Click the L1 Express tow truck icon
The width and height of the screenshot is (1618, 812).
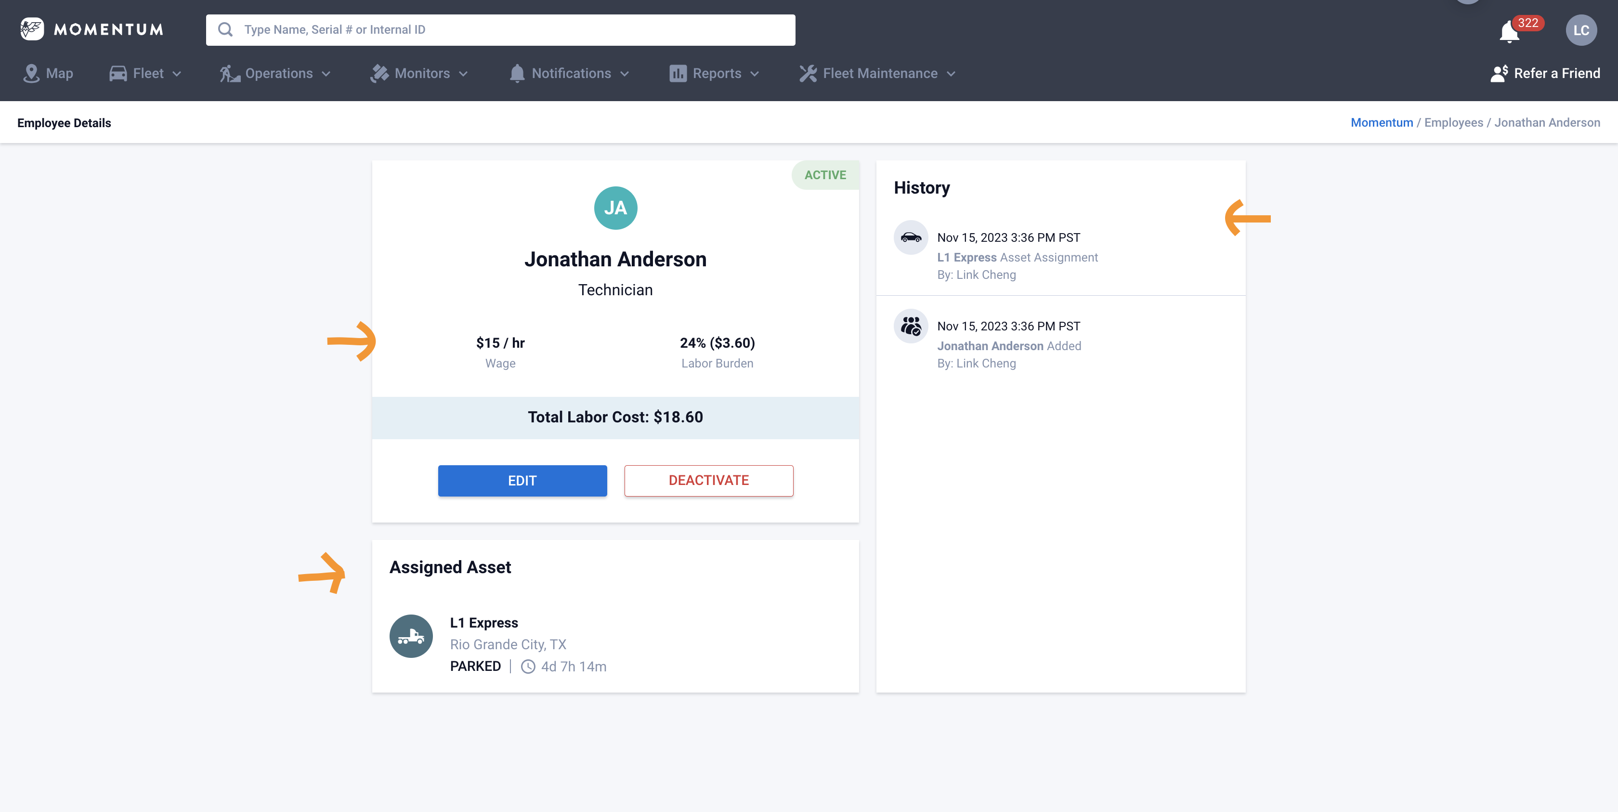click(x=411, y=636)
